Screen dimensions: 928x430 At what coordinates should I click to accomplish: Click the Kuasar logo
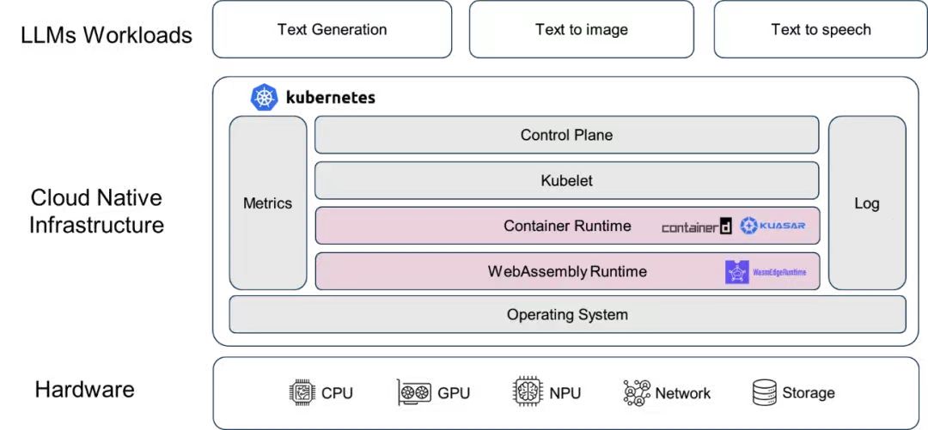pyautogui.click(x=772, y=226)
